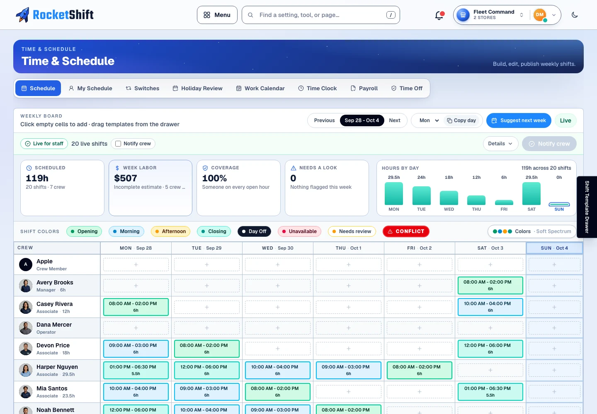Image resolution: width=597 pixels, height=414 pixels.
Task: Click the Week Labor dollar icon
Action: (117, 168)
